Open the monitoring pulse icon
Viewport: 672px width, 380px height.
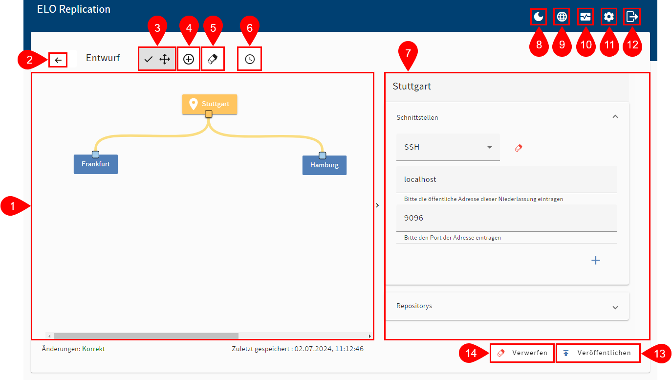585,17
